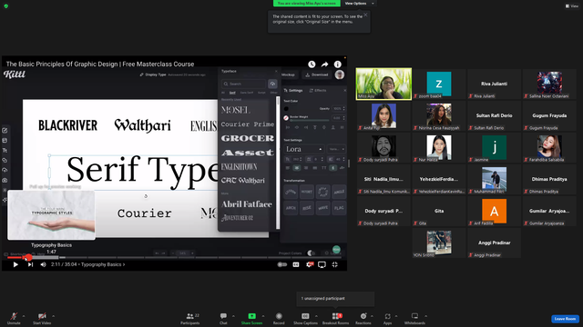Expand audio options arrow beside Unmute
Screen dimensions: 583x327
point(24,316)
